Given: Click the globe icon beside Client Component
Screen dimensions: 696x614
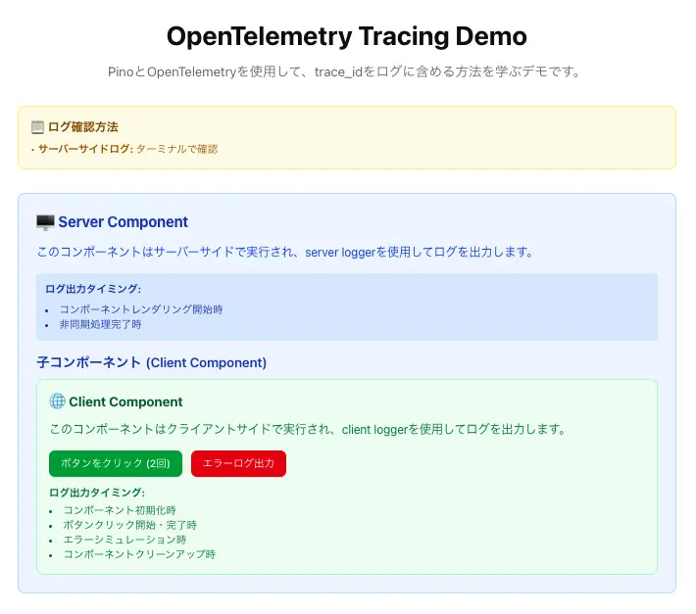Looking at the screenshot, I should [57, 401].
